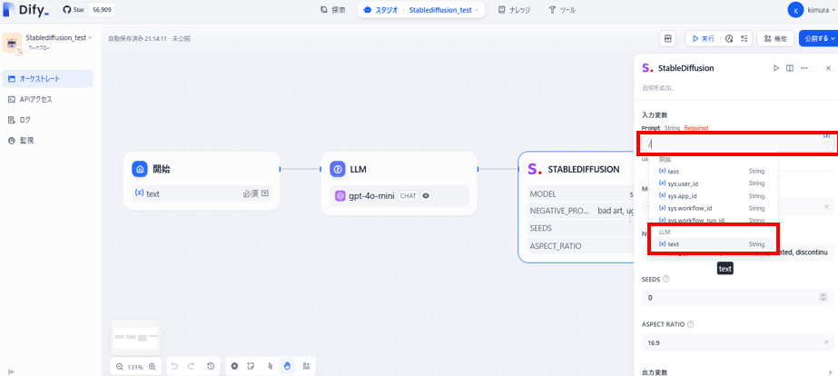This screenshot has height=376, width=838.
Task: Click the STABLEDIFFUSION node S icon
Action: coord(535,169)
